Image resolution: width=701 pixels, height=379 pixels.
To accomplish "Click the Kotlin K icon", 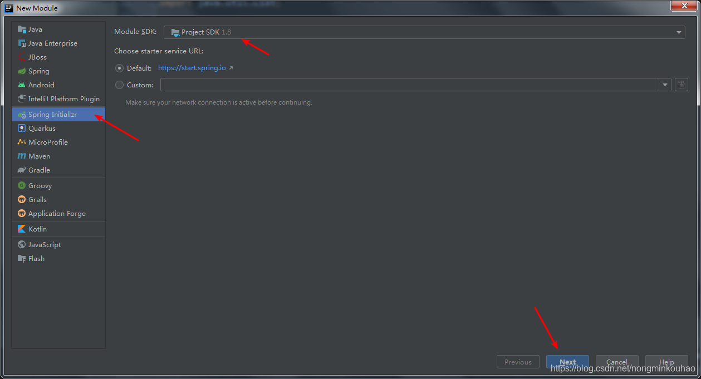I will (x=22, y=229).
